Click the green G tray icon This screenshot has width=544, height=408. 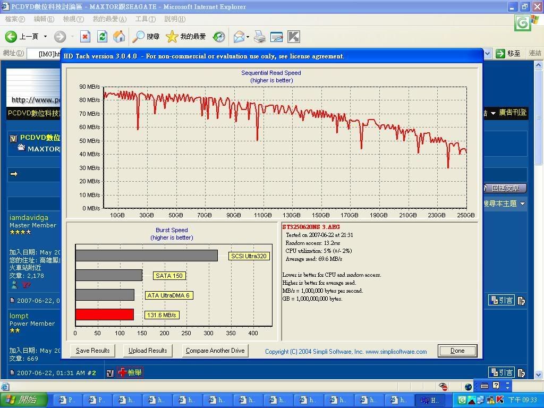(x=462, y=400)
